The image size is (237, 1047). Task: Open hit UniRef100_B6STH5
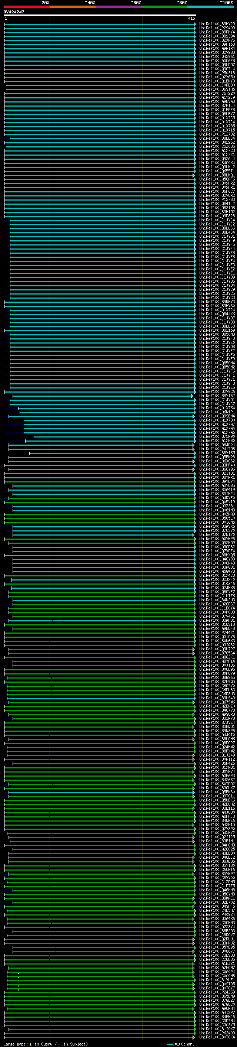click(217, 89)
